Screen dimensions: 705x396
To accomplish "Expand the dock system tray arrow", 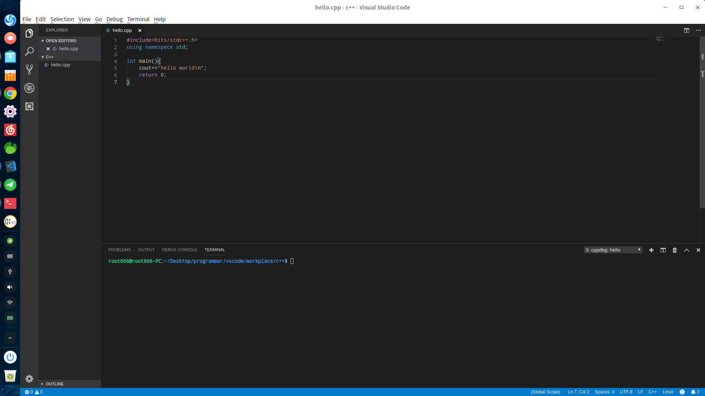I will (x=10, y=338).
